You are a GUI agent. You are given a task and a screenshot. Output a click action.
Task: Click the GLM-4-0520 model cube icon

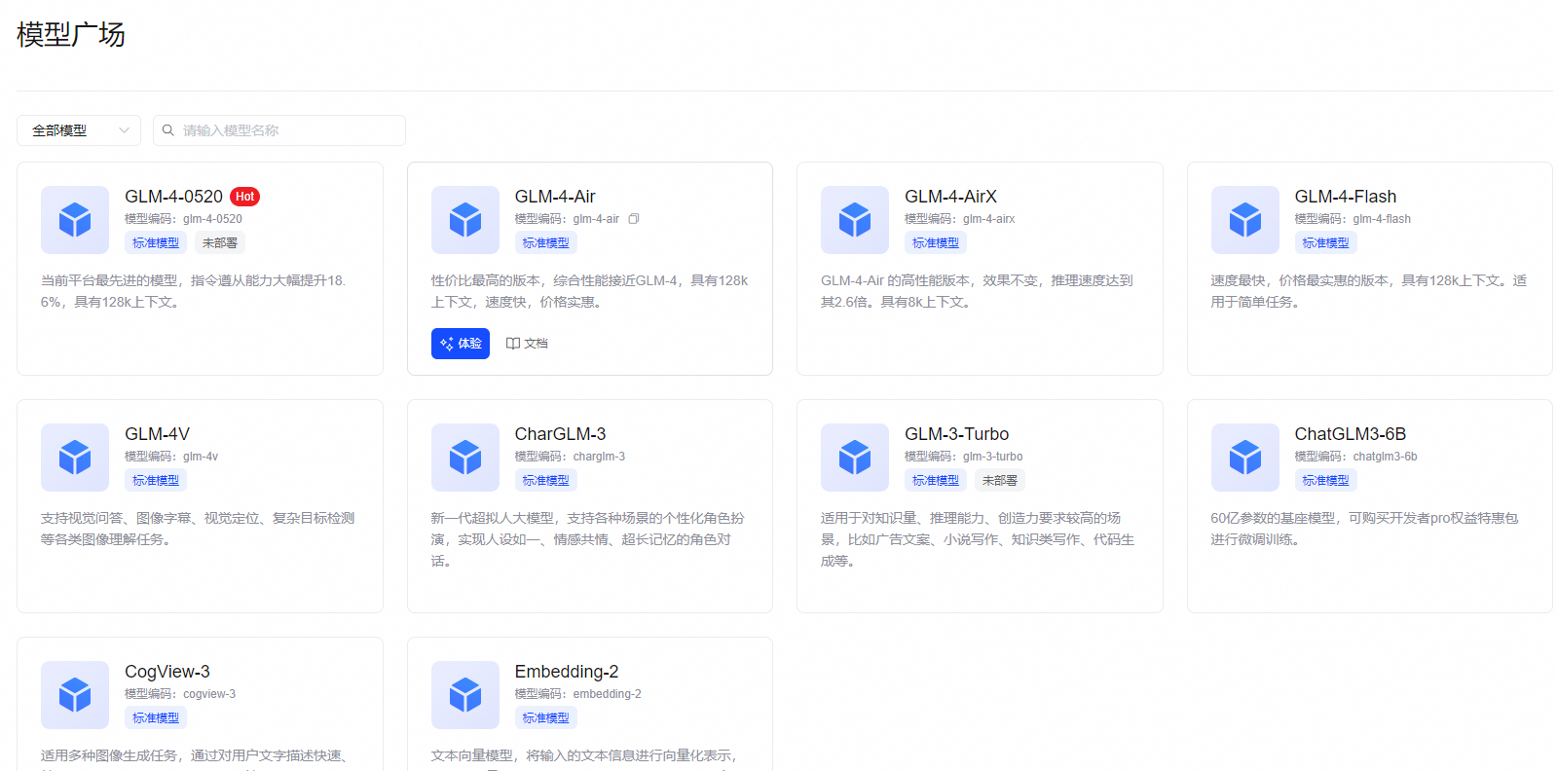pyautogui.click(x=75, y=220)
